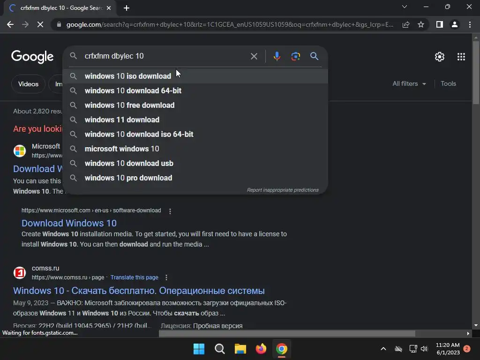Choose suggestion windows 10 pro download
Viewport: 480px width, 360px height.
tap(195, 178)
